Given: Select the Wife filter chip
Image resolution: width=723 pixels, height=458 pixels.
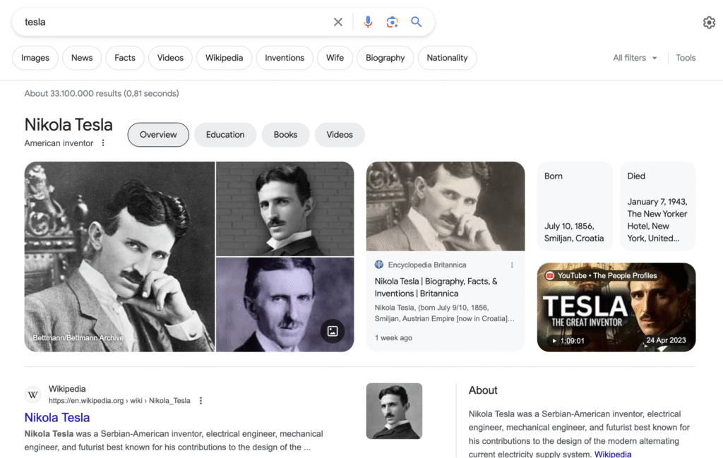Looking at the screenshot, I should [x=335, y=58].
